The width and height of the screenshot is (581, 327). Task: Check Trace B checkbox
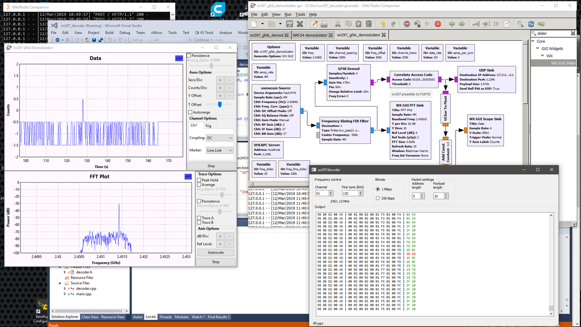click(x=199, y=223)
